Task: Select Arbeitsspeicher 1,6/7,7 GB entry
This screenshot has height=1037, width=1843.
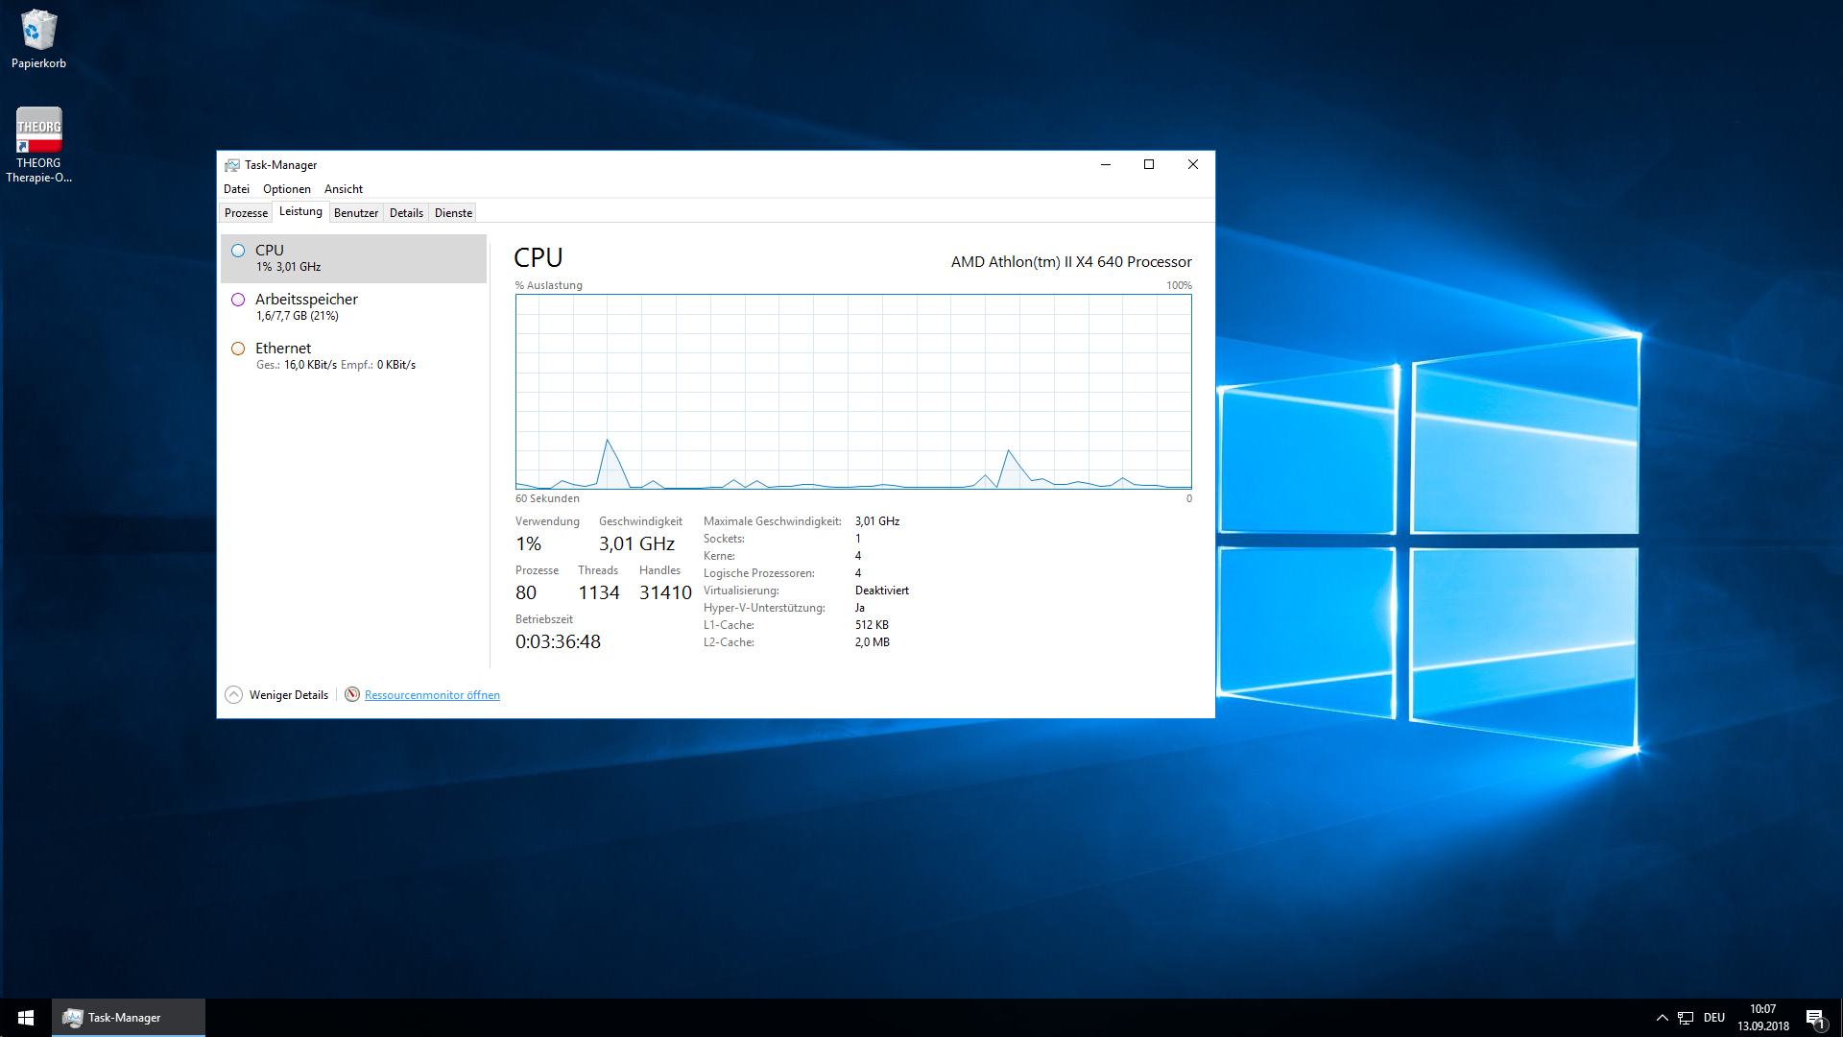Action: pos(353,307)
